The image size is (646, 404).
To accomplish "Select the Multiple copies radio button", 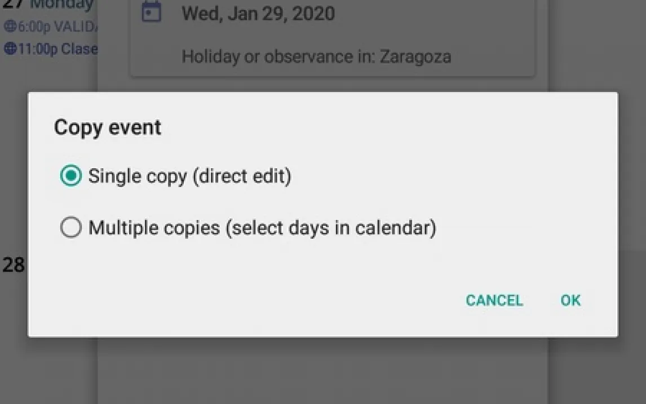I will pos(70,228).
